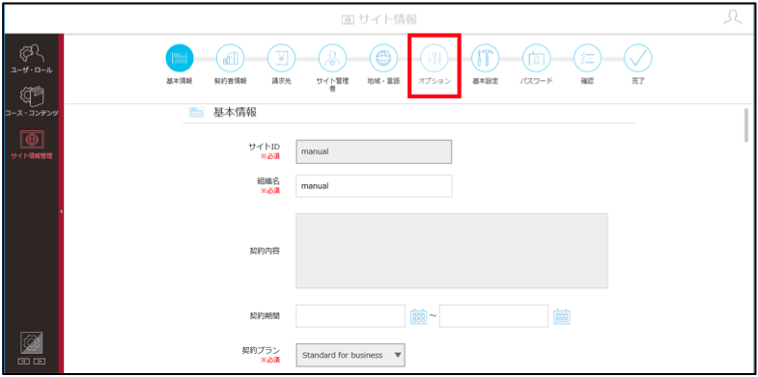
Task: Open ユーザ・ロール in the sidebar
Action: point(32,59)
